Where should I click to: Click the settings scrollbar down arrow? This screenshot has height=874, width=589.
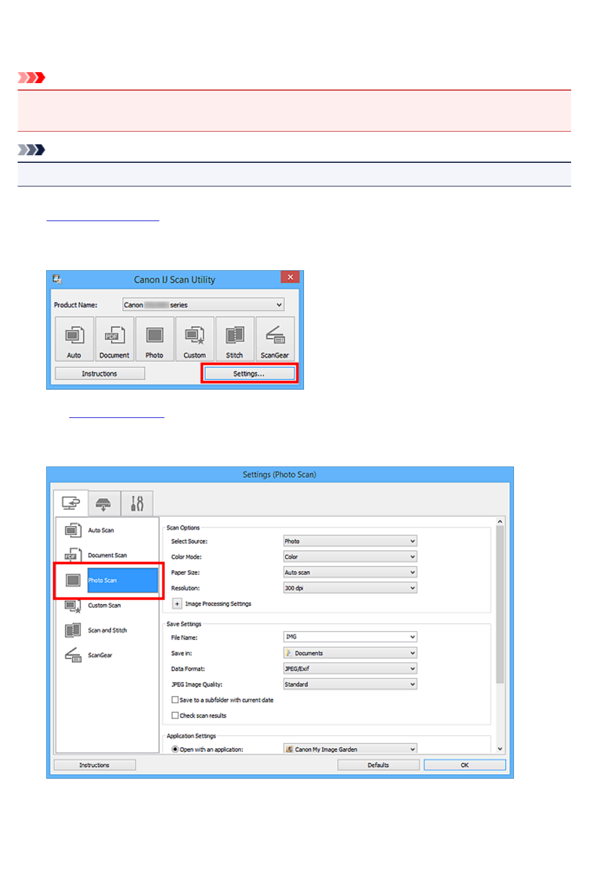coord(500,749)
